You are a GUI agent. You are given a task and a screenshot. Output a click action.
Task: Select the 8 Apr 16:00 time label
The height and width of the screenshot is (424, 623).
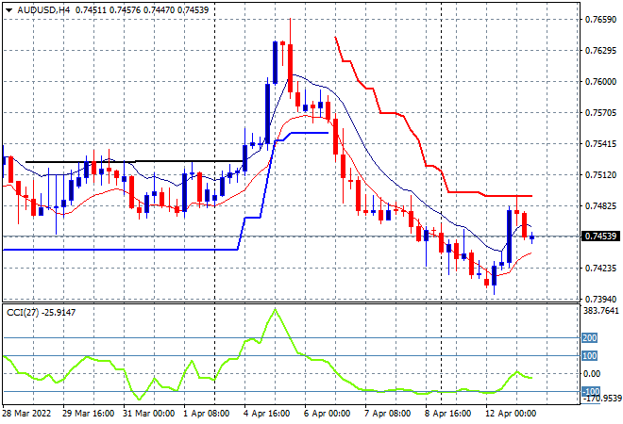point(447,414)
